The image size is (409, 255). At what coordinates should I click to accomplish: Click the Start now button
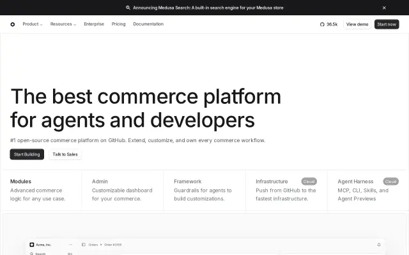[x=387, y=24]
